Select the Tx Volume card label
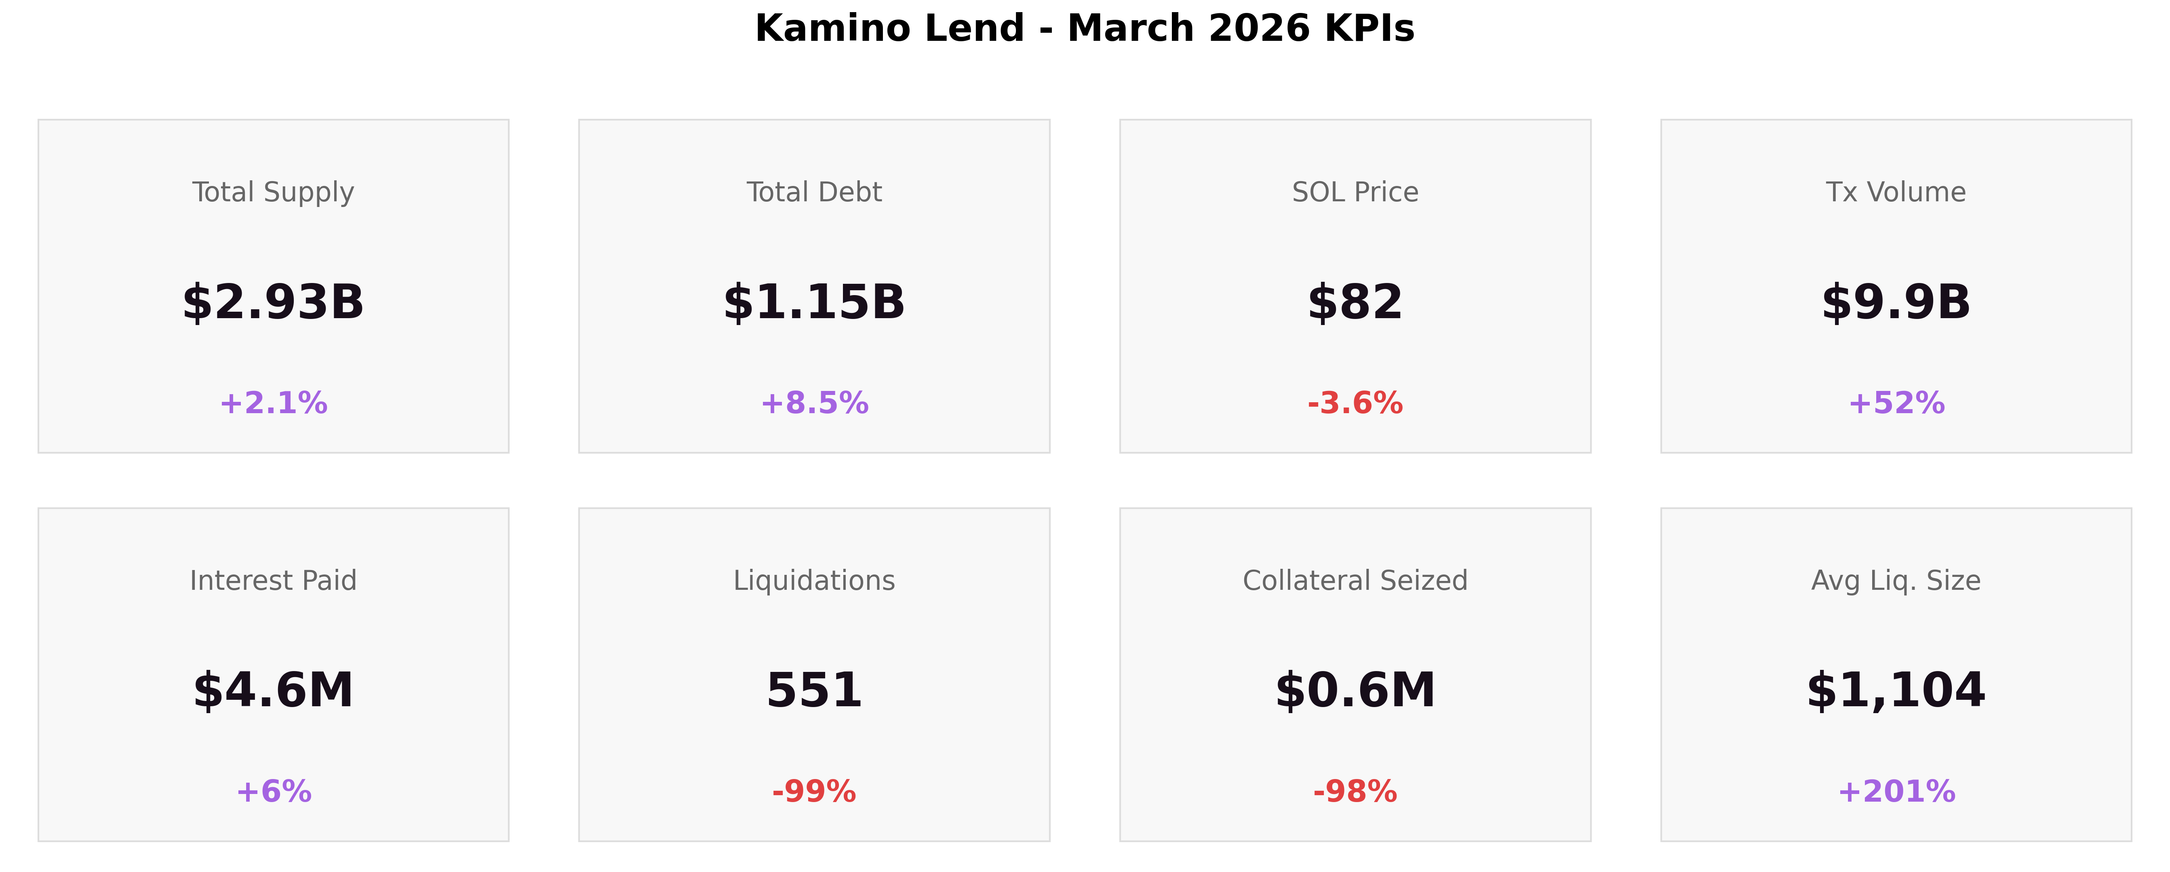The width and height of the screenshot is (2170, 872). (1895, 192)
